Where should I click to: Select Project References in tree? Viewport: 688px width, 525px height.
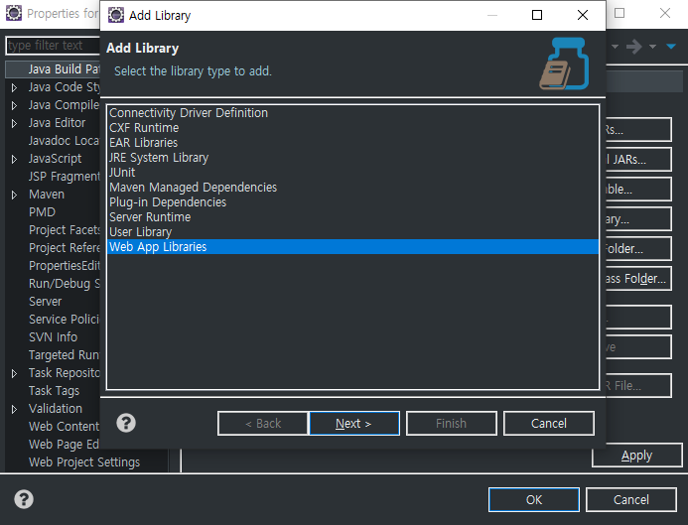click(x=65, y=248)
